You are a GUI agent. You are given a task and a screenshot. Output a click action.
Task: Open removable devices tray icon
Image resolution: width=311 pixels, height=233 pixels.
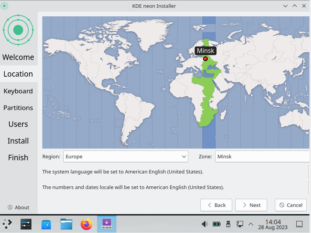click(x=228, y=224)
